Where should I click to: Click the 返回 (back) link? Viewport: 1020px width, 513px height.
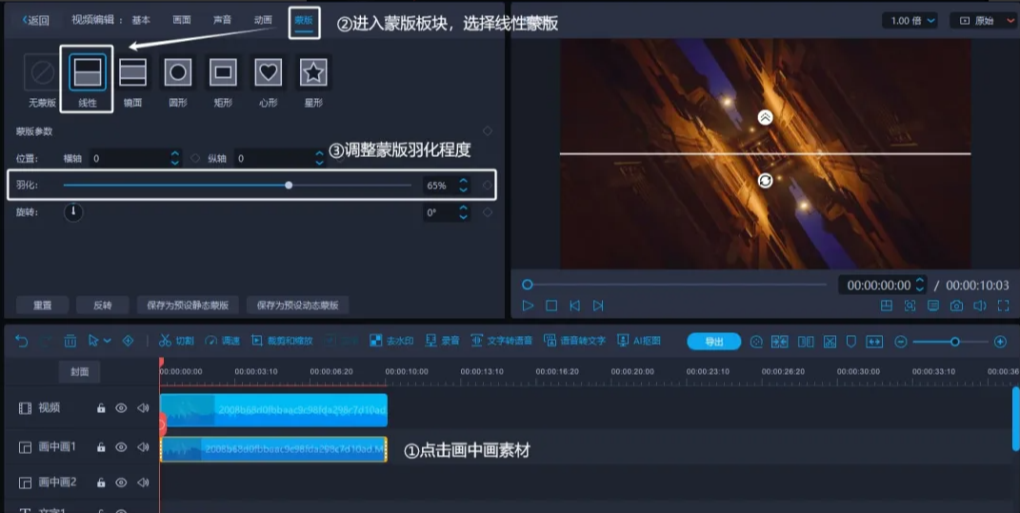(x=35, y=20)
